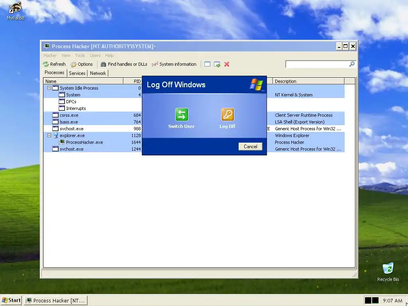Collapse the System Idle Process tree node
Screen dimensions: 408x306
point(49,88)
